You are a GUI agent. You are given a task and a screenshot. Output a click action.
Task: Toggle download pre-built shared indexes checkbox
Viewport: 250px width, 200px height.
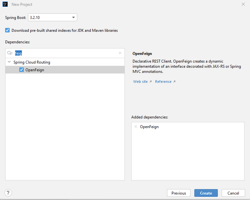coord(7,30)
